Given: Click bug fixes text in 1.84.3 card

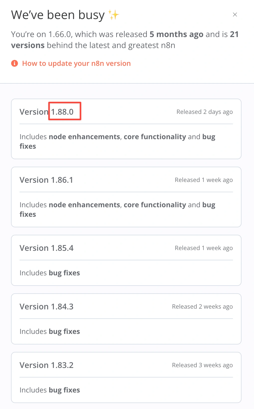Looking at the screenshot, I should coord(64,331).
